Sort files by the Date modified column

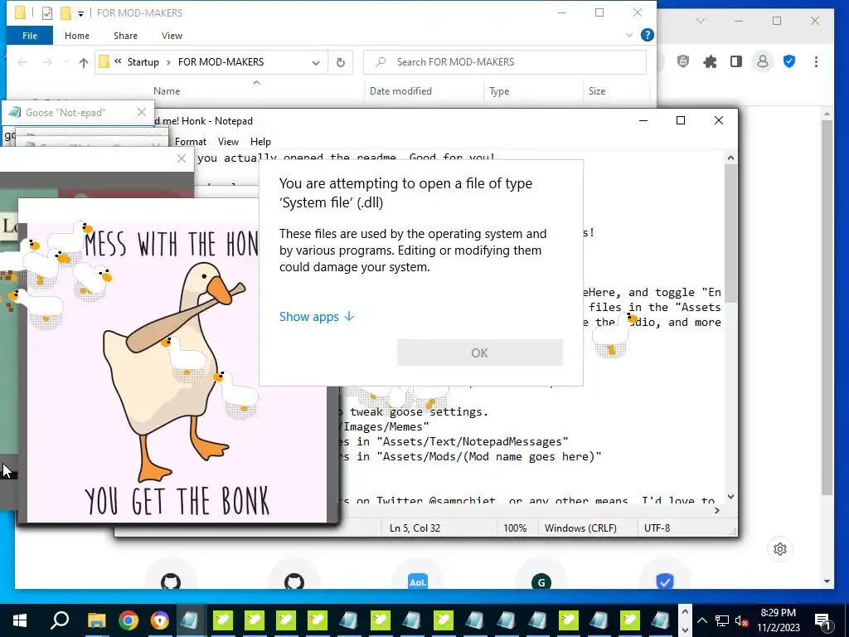click(400, 91)
